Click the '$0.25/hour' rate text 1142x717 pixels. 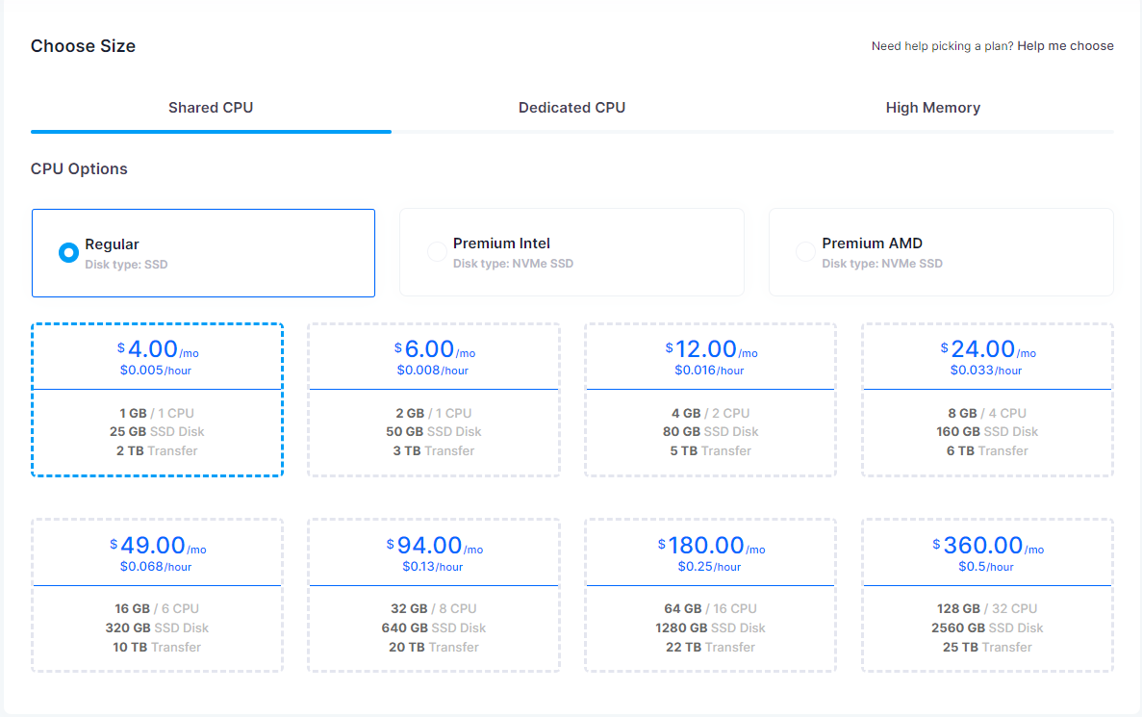pos(709,567)
